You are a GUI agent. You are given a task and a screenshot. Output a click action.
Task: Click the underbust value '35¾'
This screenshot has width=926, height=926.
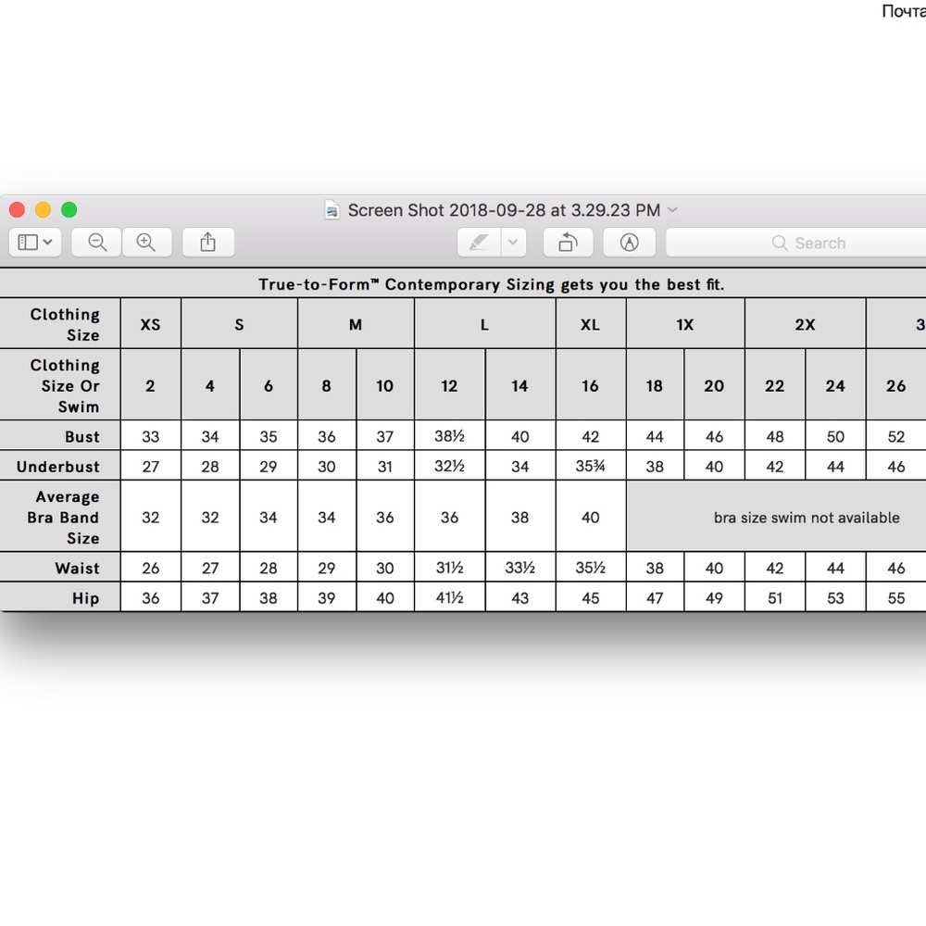click(591, 466)
